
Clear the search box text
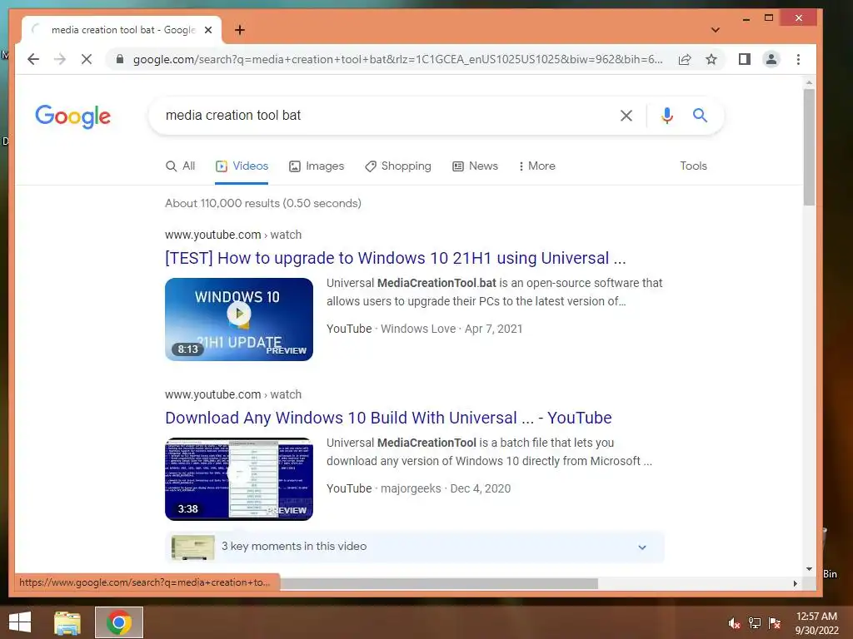coord(626,115)
